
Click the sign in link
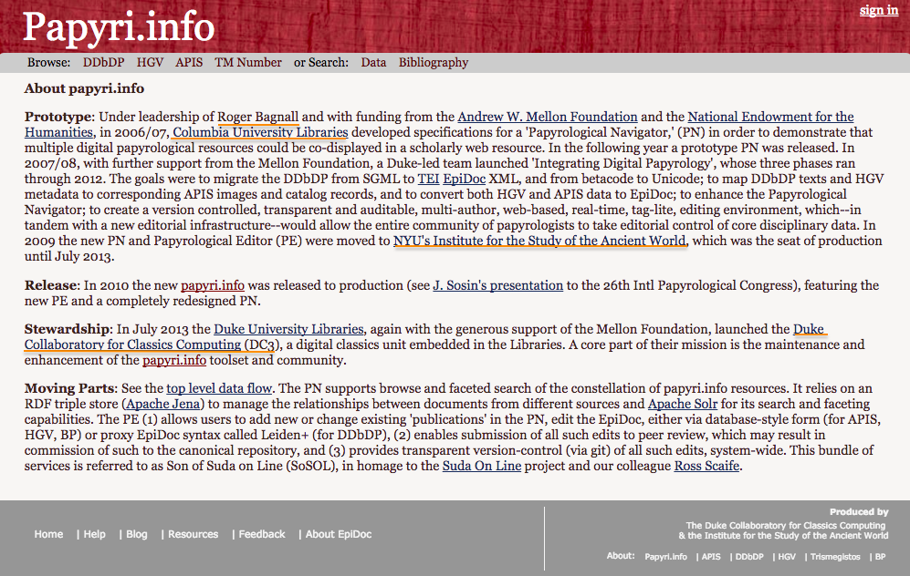tap(879, 10)
